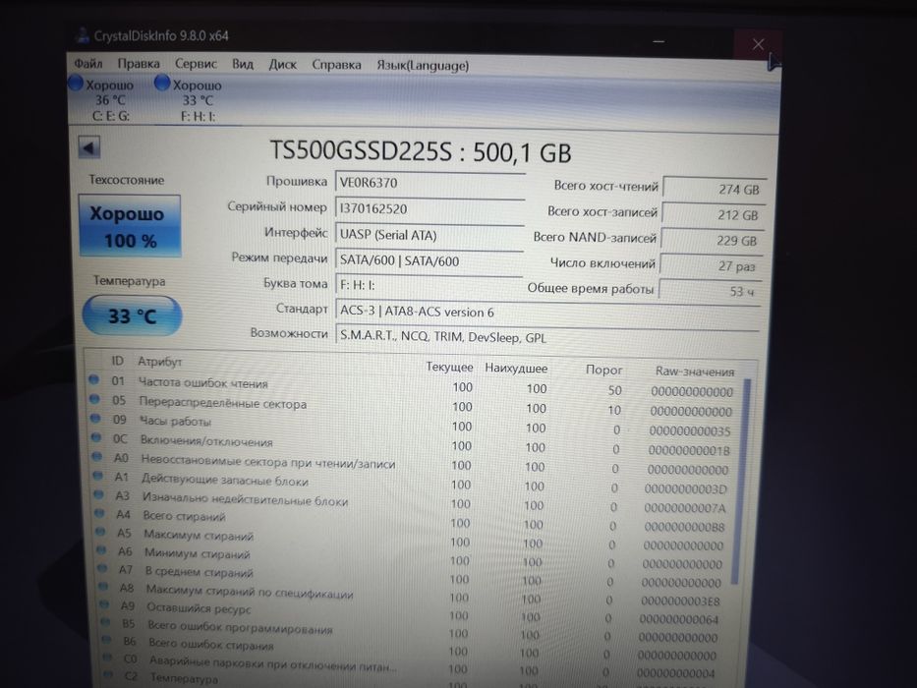Click the blue status dot of attribute A7
The width and height of the screenshot is (917, 688).
(x=102, y=568)
